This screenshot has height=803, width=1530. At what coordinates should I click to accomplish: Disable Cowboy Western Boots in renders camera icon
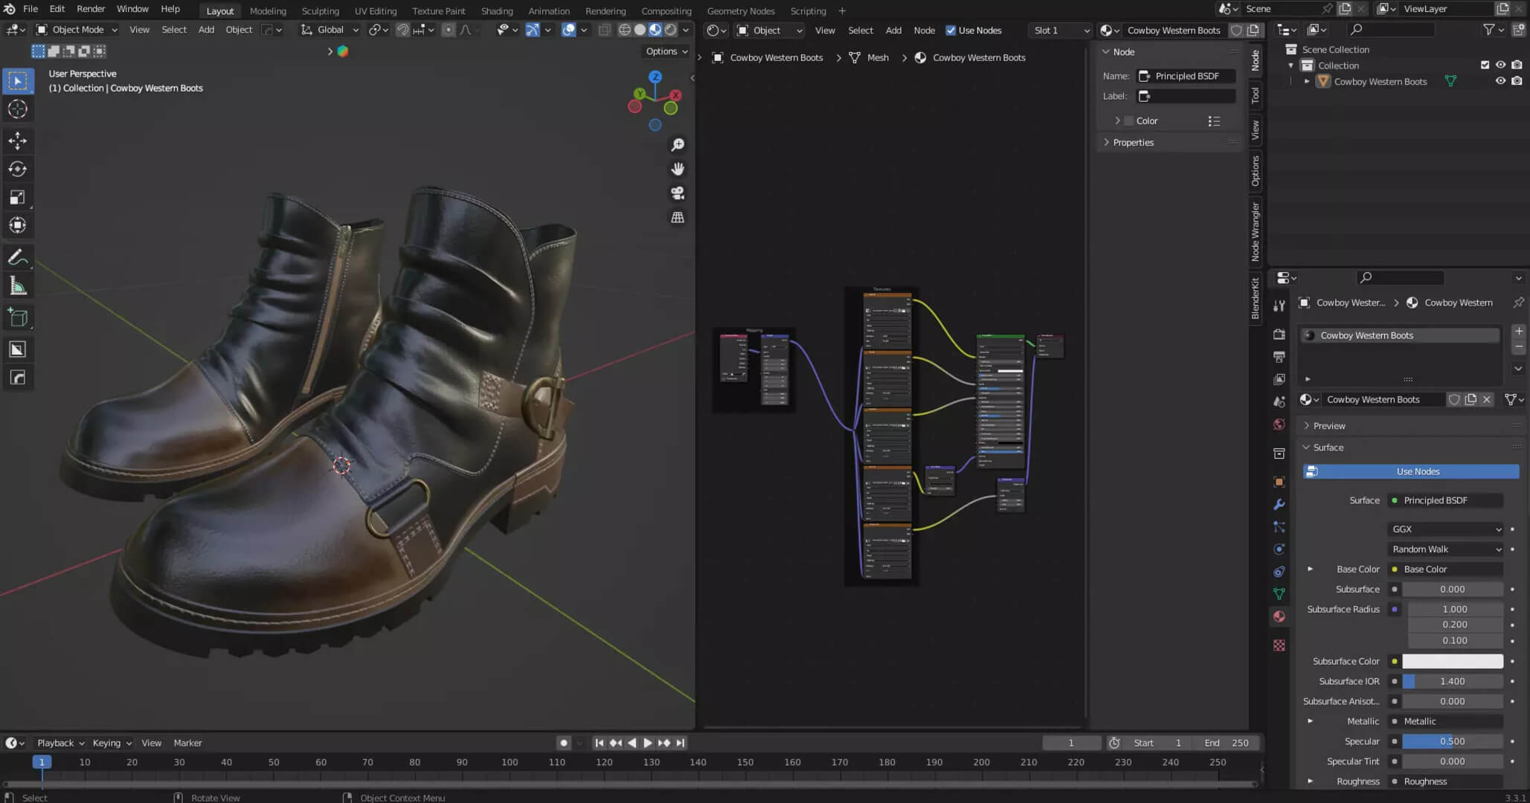tap(1517, 81)
